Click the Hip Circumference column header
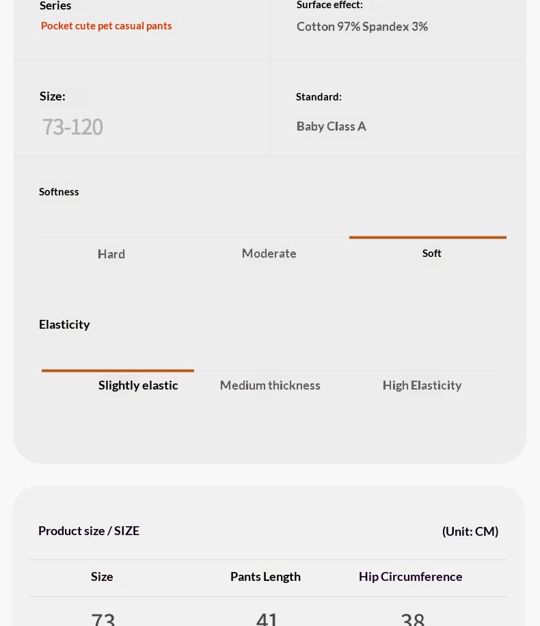Screen dimensions: 540x626 click(x=410, y=577)
